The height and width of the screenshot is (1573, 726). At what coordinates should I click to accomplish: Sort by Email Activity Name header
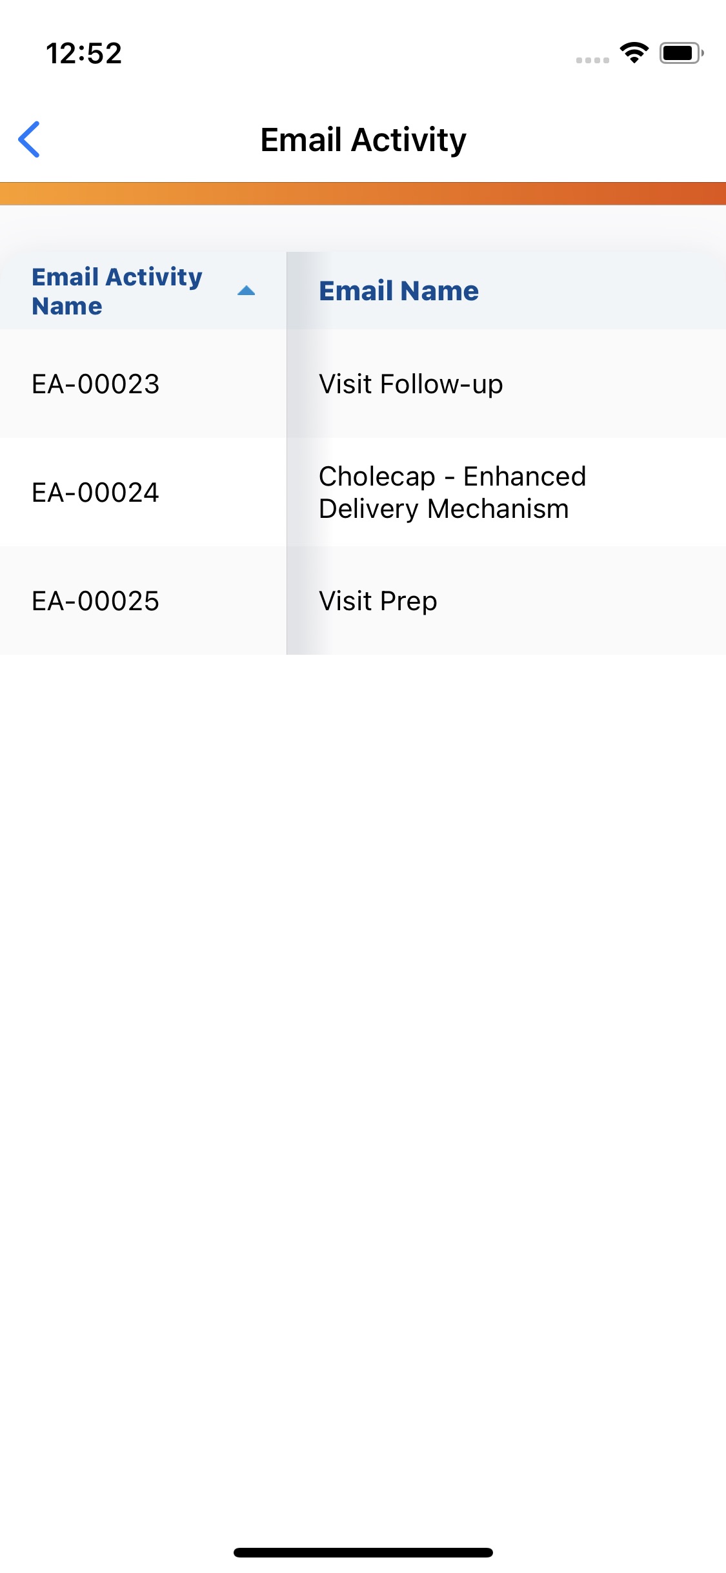(x=117, y=291)
